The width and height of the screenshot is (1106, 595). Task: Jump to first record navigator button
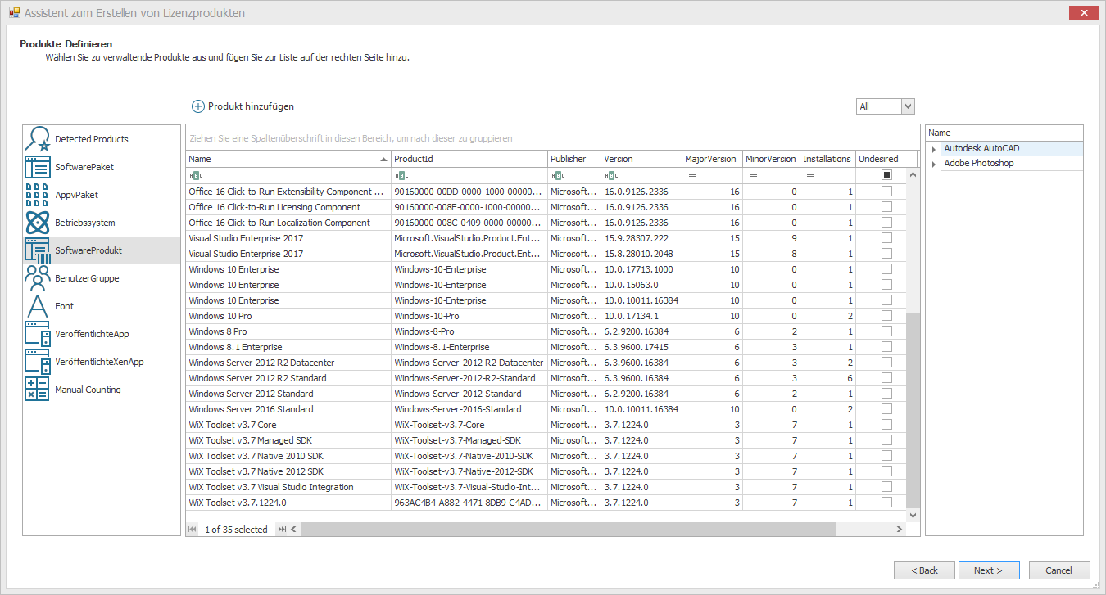click(193, 530)
